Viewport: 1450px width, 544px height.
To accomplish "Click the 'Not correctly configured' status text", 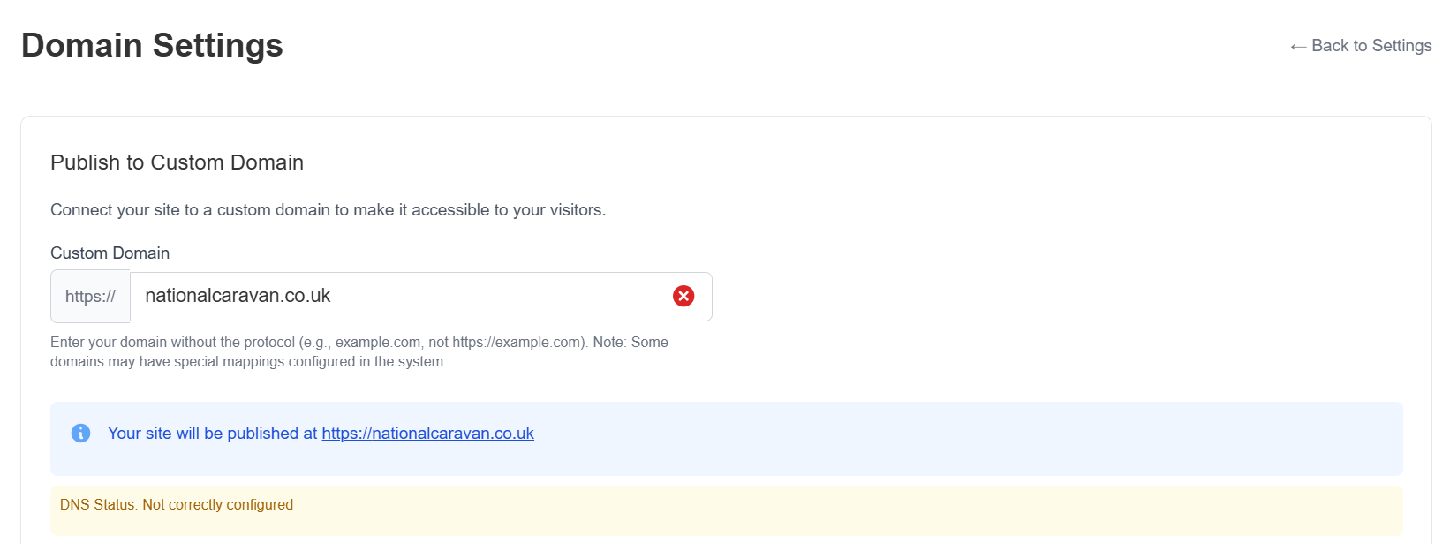I will click(217, 505).
